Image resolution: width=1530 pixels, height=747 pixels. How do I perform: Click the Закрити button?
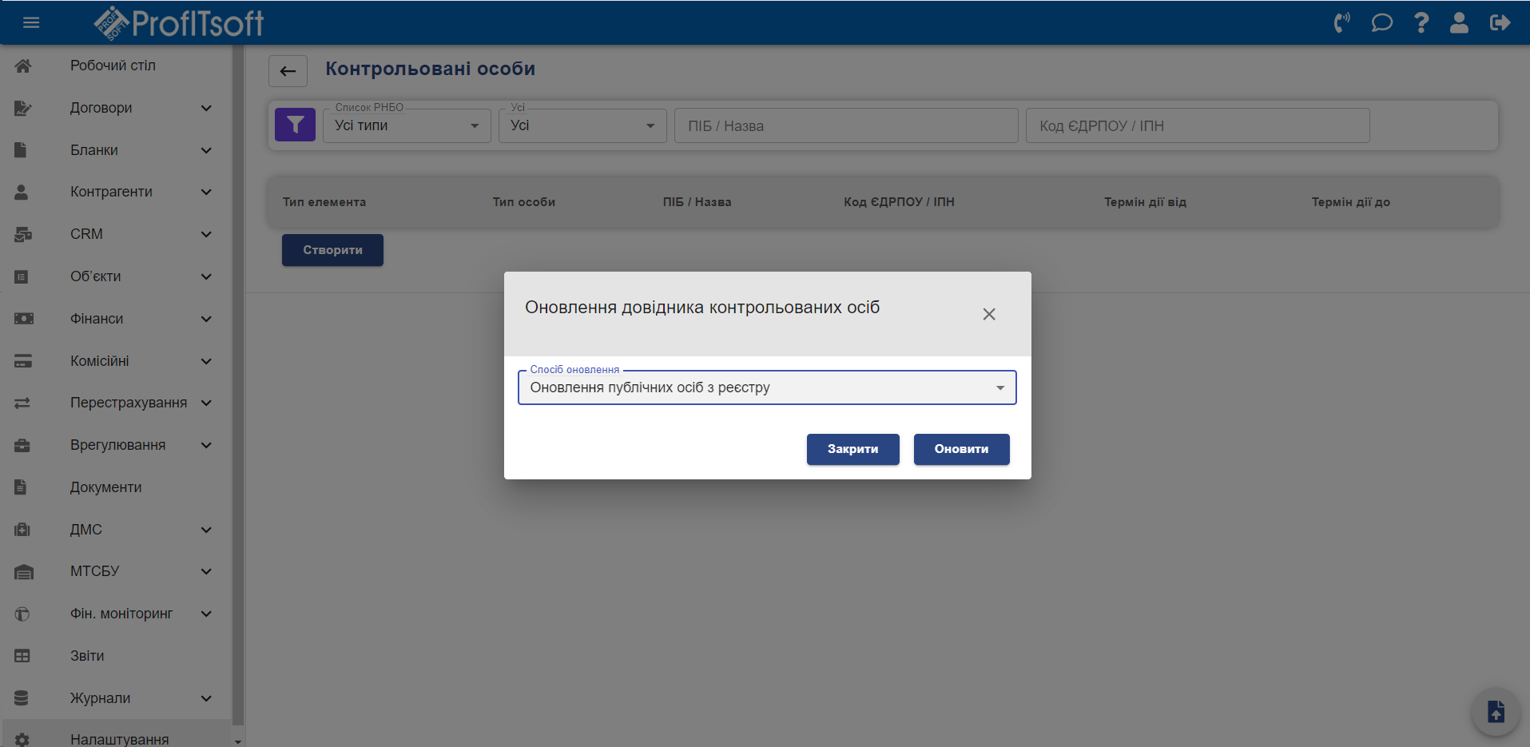[x=852, y=449]
